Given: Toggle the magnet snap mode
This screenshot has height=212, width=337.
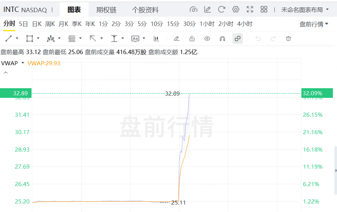Looking at the screenshot, I should (x=222, y=39).
